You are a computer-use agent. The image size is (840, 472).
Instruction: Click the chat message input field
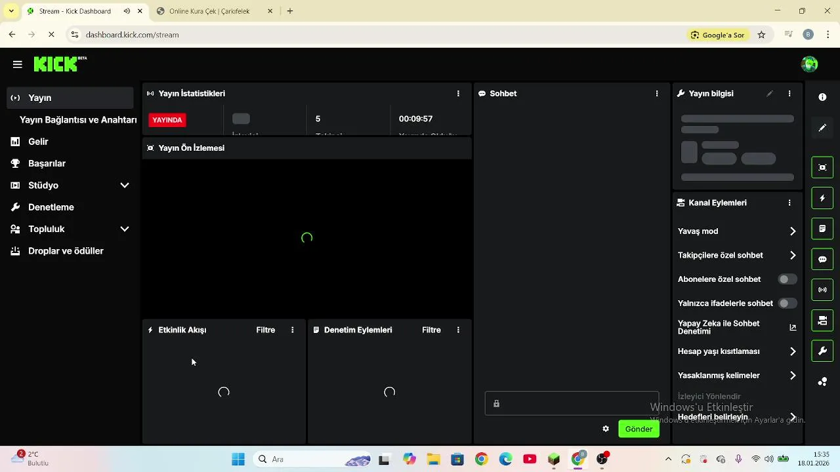(572, 404)
